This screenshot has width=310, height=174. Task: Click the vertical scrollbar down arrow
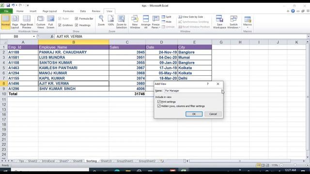pos(308,157)
